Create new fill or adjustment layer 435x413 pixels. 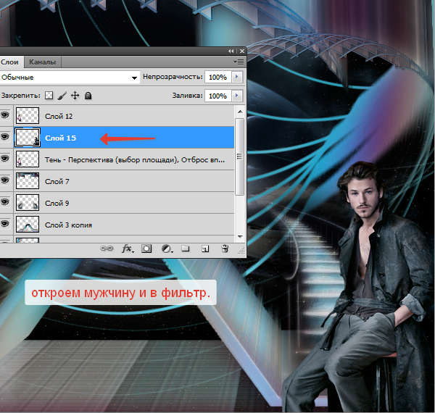click(167, 249)
